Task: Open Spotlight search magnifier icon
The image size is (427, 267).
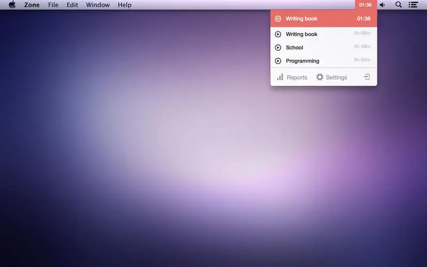Action: (x=398, y=5)
